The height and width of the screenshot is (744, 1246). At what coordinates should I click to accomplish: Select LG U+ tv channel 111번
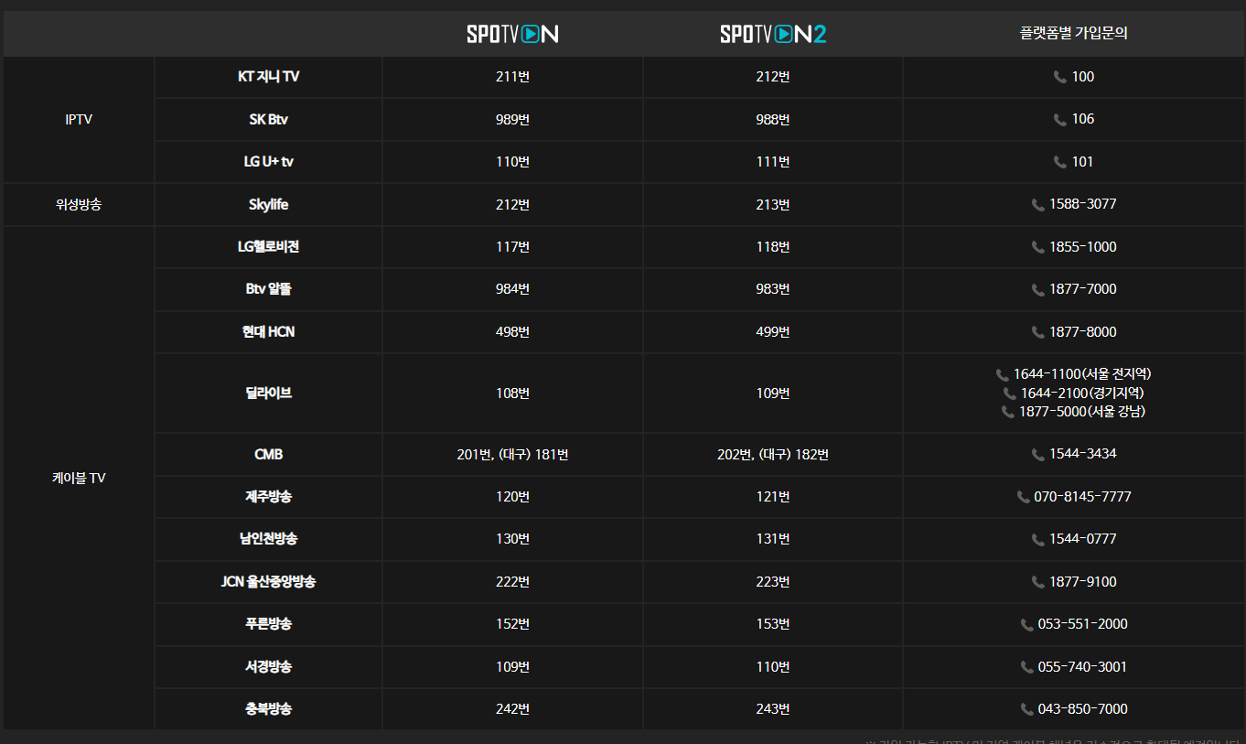(773, 162)
